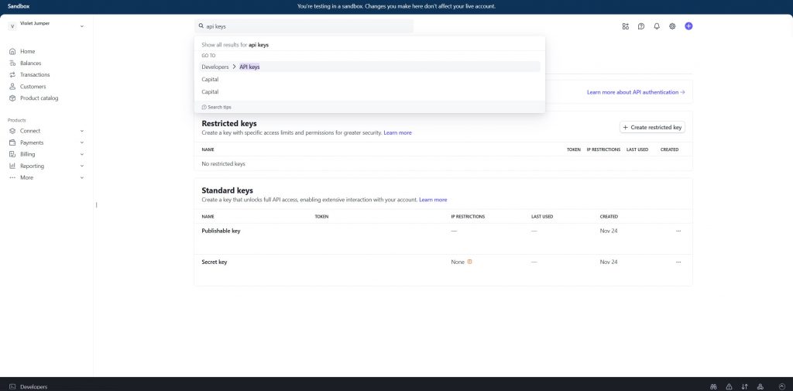Click the purple plus create button
The width and height of the screenshot is (793, 391).
pyautogui.click(x=688, y=26)
